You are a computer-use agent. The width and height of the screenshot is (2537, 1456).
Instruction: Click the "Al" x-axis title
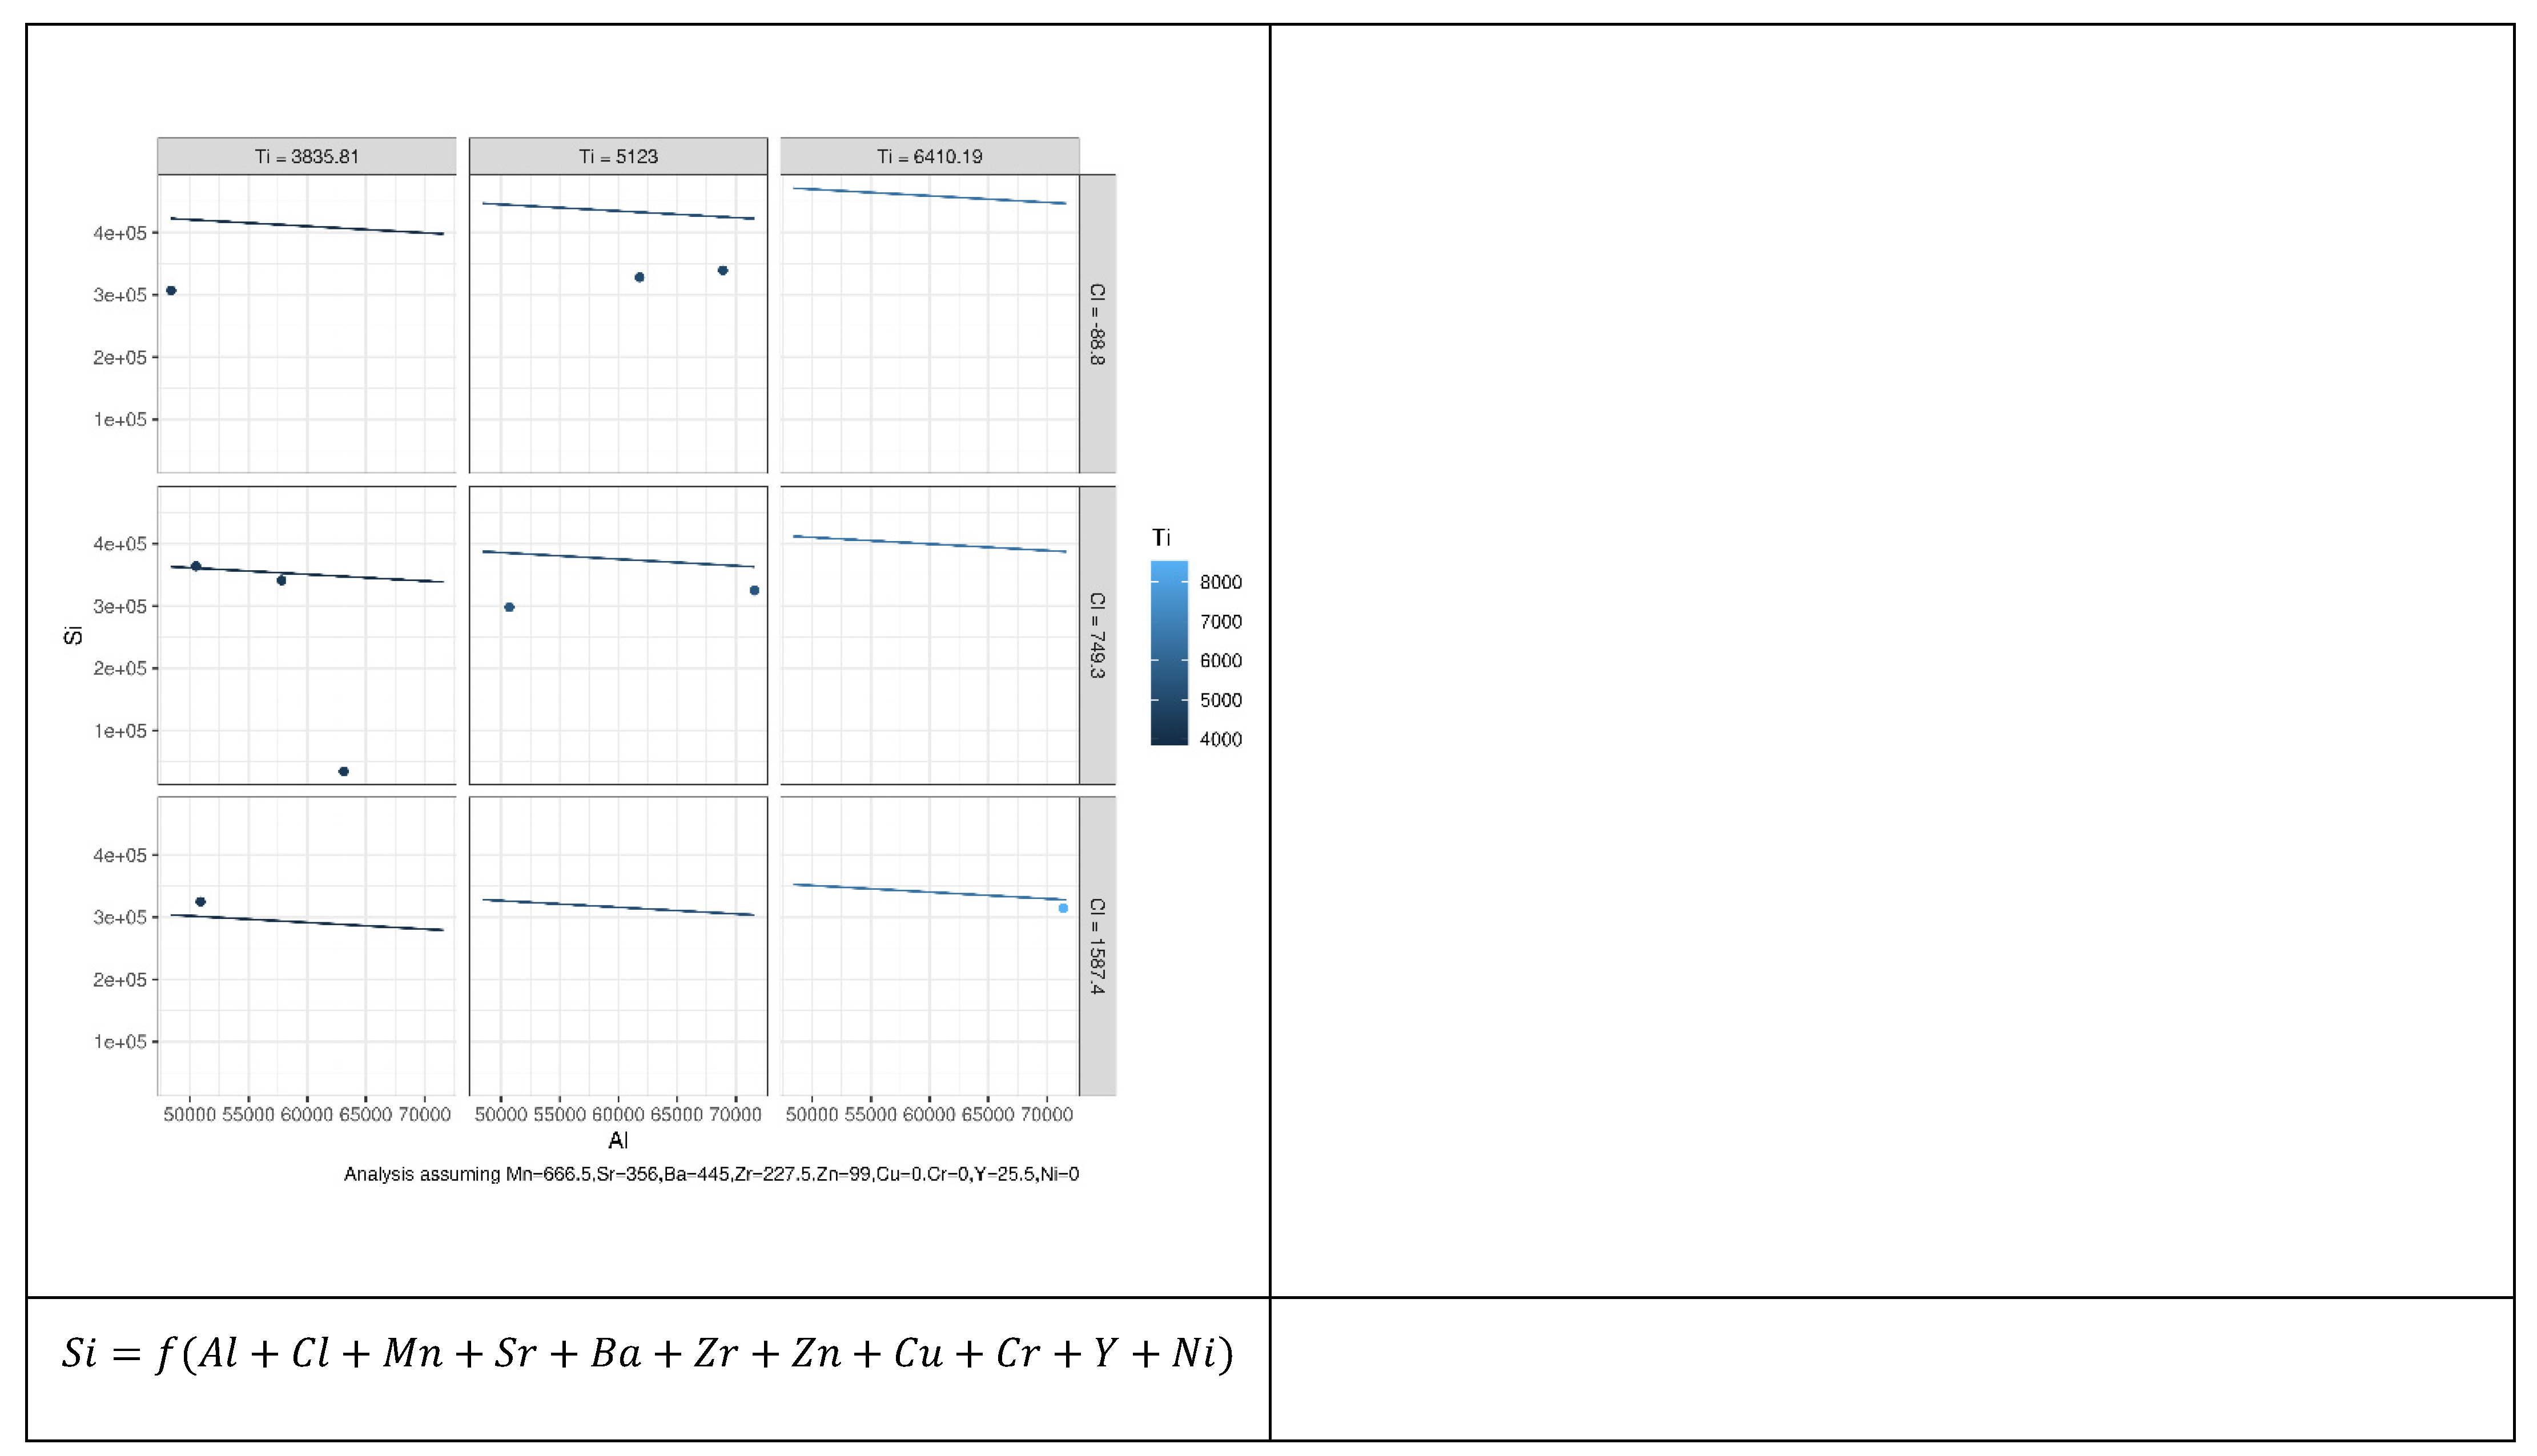coord(618,1140)
